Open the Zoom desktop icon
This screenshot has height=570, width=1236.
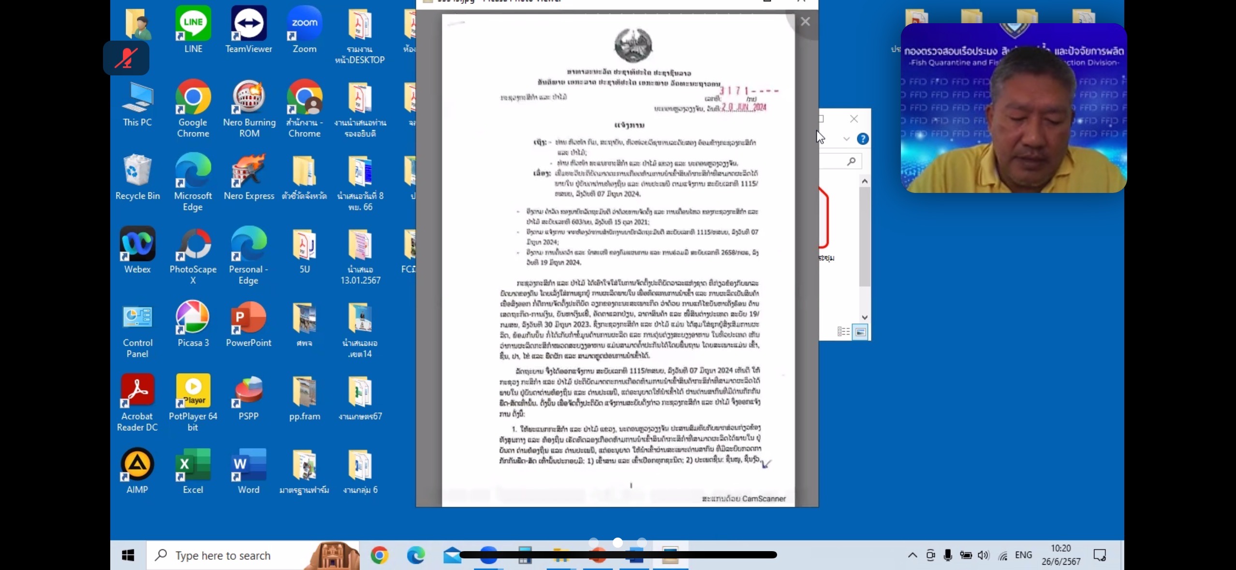click(x=304, y=23)
